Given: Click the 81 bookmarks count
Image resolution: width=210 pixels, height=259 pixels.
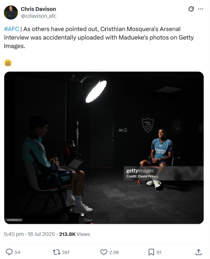Looking at the screenshot, I should [159, 252].
